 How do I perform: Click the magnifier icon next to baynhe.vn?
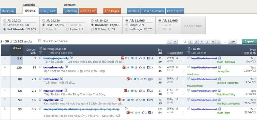point(62,100)
